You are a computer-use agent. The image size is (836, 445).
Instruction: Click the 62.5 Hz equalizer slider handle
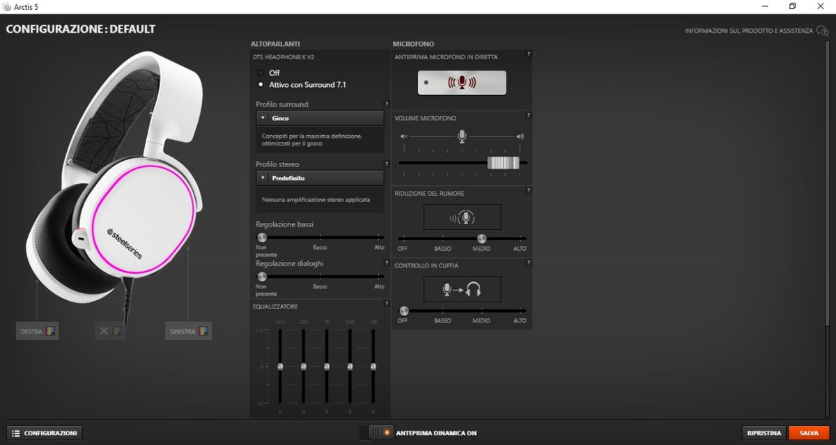[x=280, y=366]
